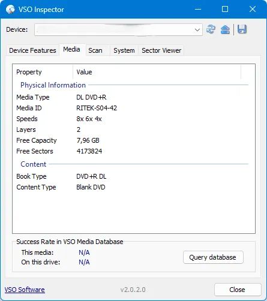Click the This media N/A value
The width and height of the screenshot is (267, 301).
pyautogui.click(x=84, y=252)
